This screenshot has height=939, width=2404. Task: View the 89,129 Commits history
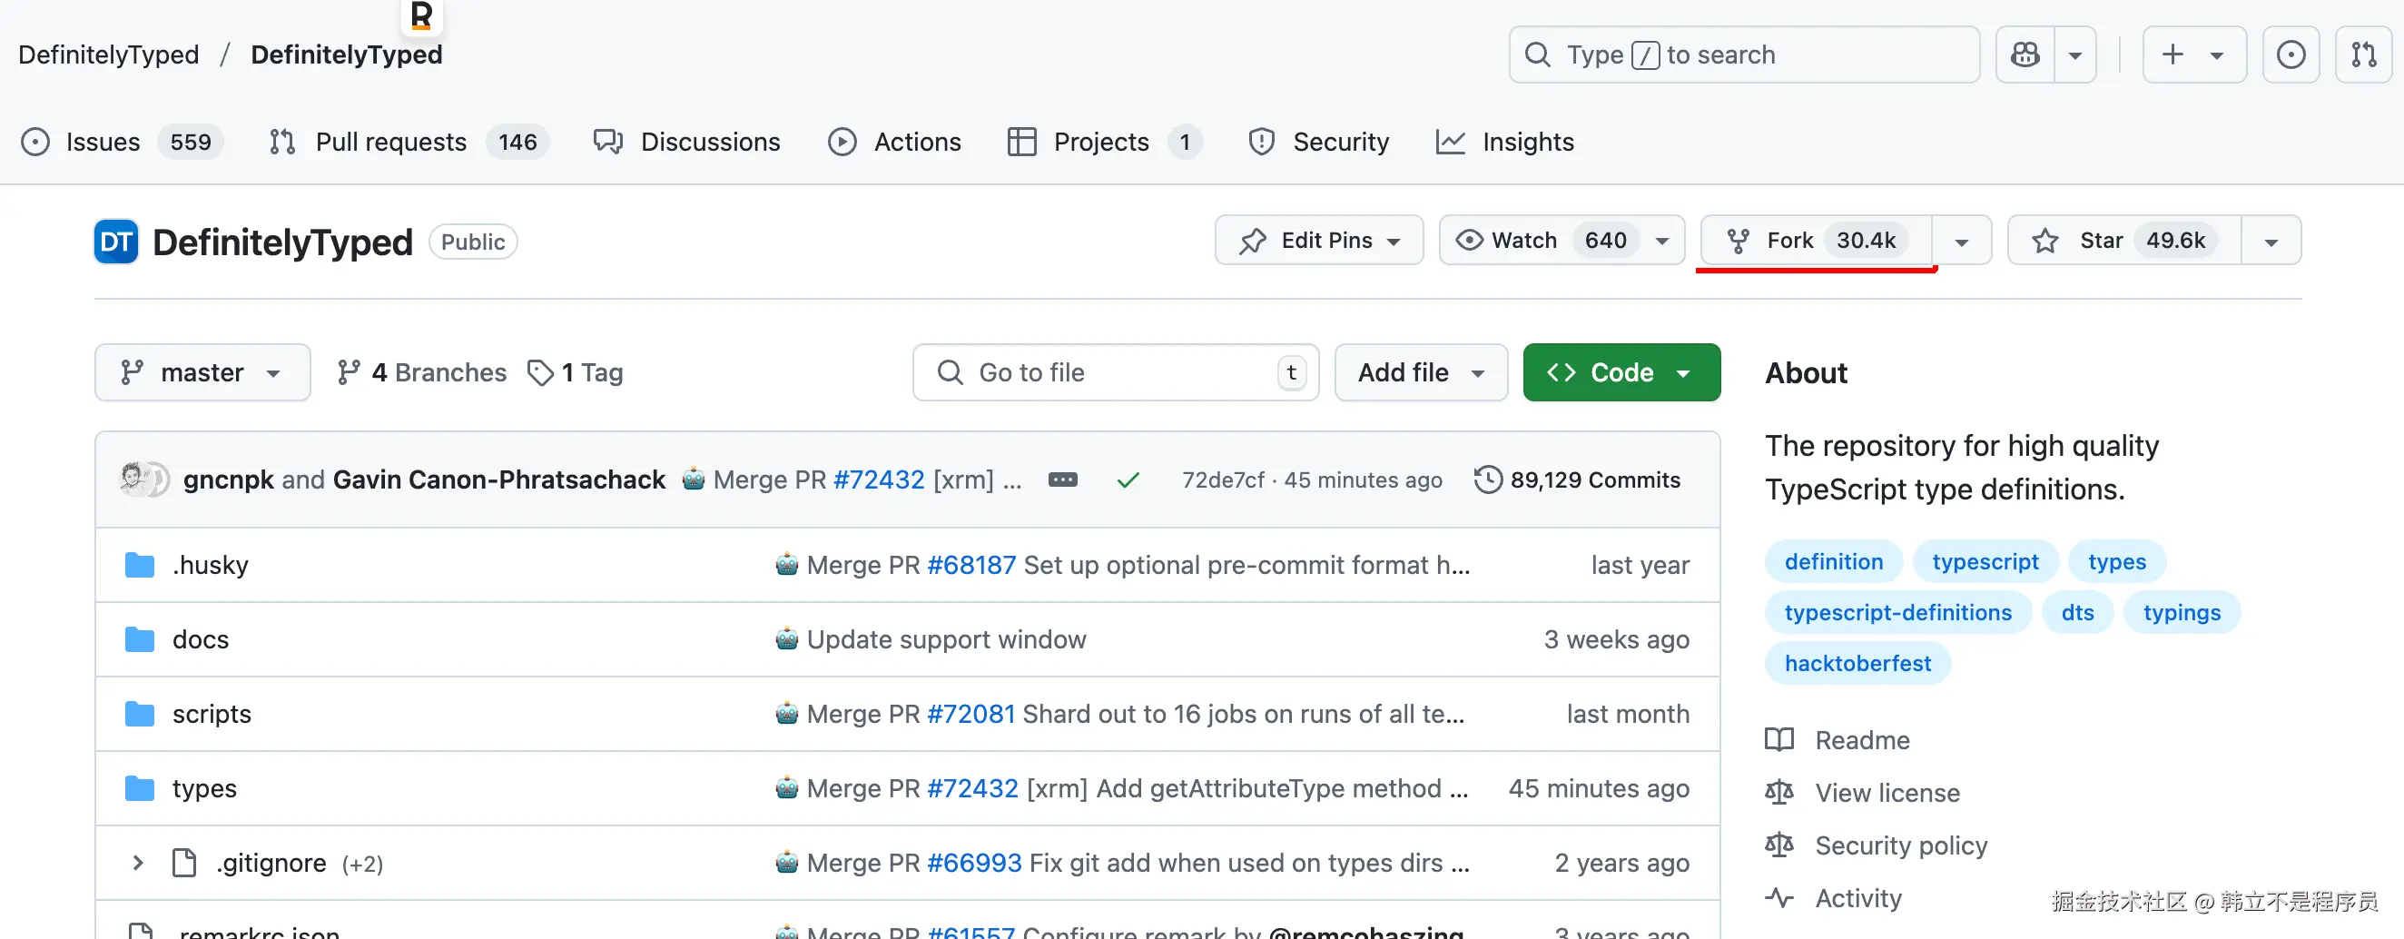[1577, 479]
